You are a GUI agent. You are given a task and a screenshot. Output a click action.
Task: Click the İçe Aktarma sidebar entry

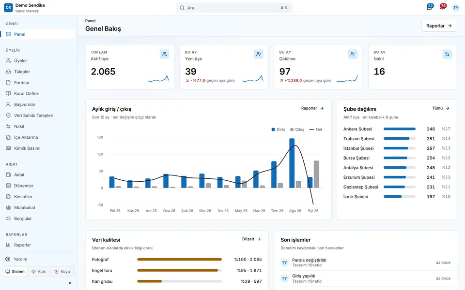click(x=39, y=137)
